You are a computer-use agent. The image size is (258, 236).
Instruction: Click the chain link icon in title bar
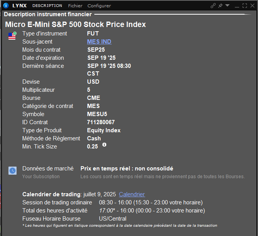coord(213,6)
